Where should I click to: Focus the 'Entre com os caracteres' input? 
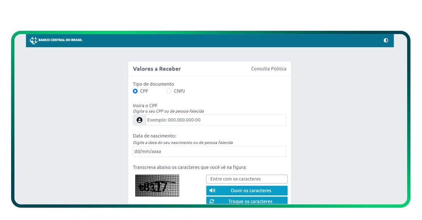[x=246, y=179]
